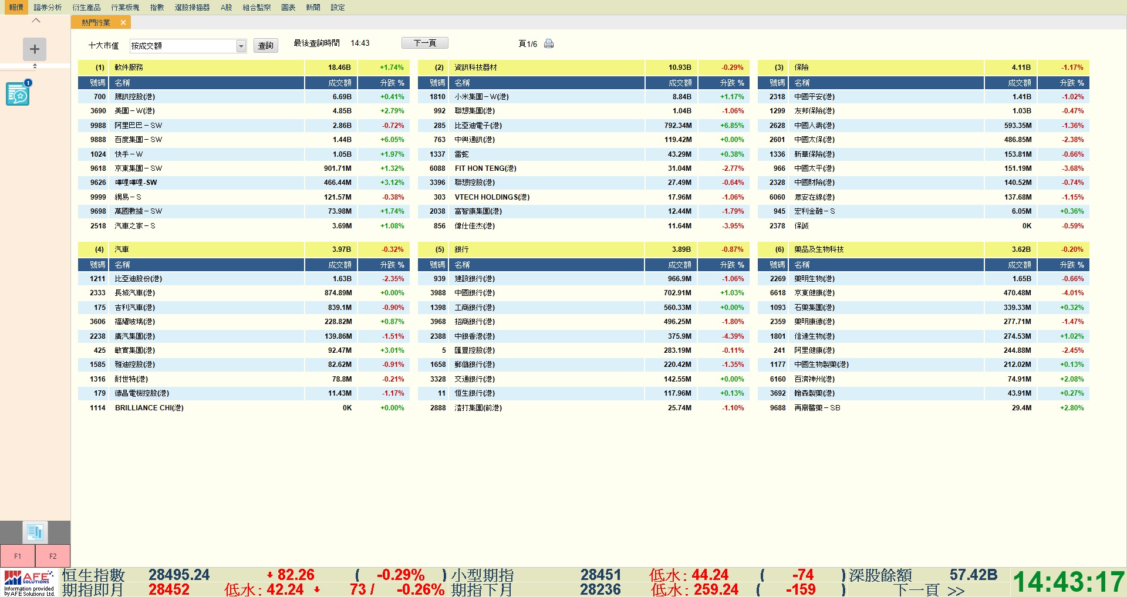Click stock row 700 騰訊控股
The width and height of the screenshot is (1127, 597).
click(x=244, y=97)
